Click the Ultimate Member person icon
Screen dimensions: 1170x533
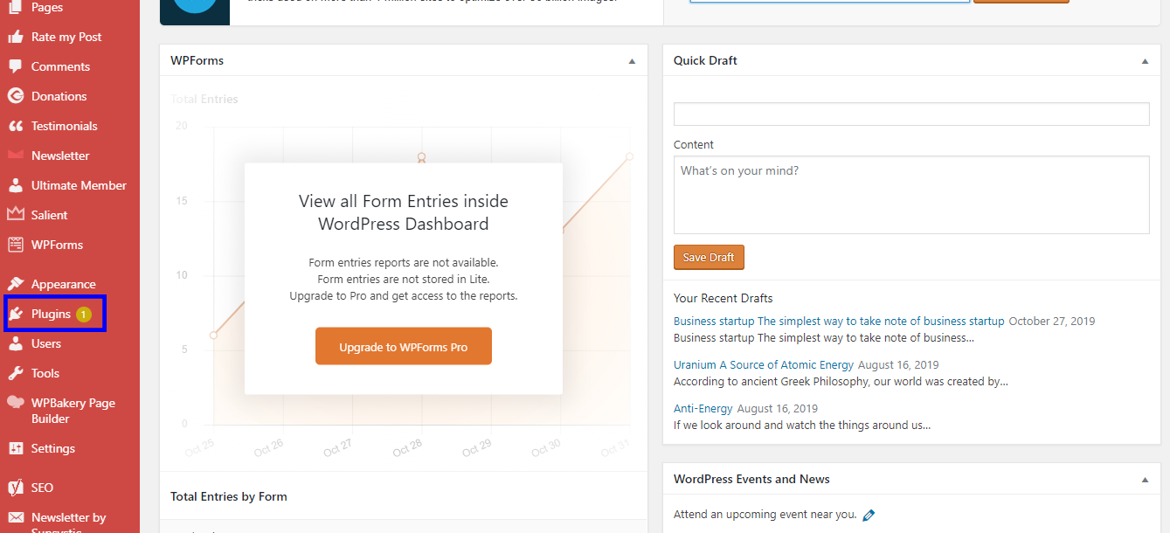tap(16, 185)
